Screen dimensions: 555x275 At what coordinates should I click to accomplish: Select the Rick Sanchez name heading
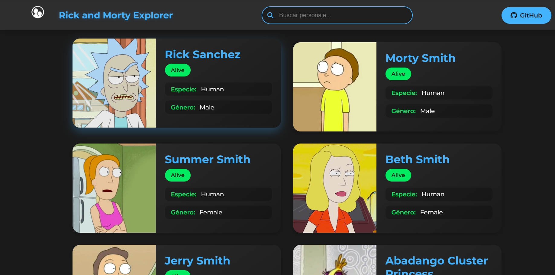203,54
